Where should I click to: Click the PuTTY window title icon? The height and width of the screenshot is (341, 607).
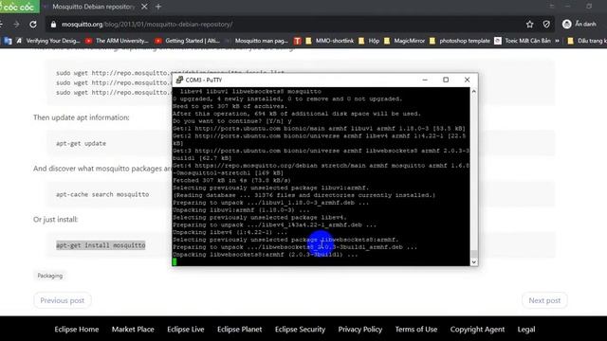tap(179, 80)
